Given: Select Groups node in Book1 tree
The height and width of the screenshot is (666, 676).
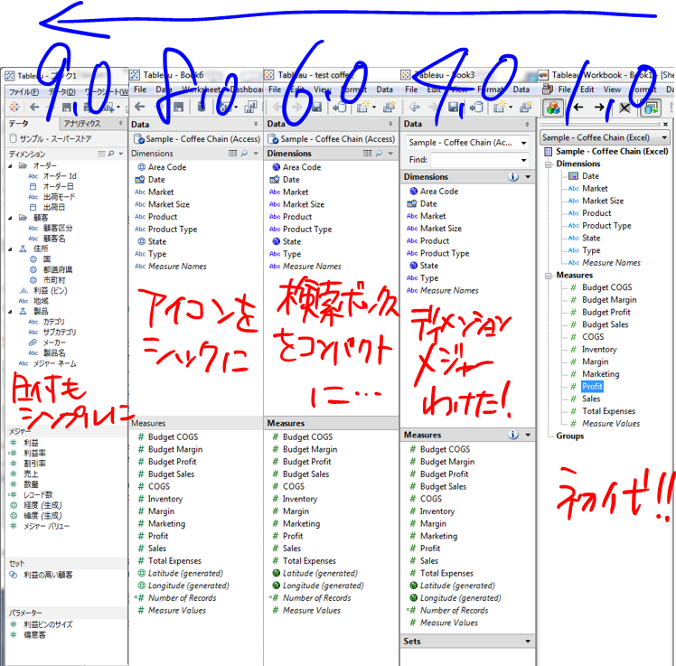Looking at the screenshot, I should click(x=570, y=436).
